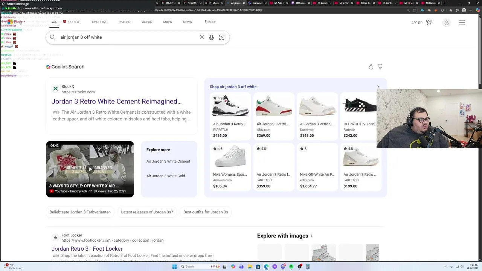Screen dimensions: 482x271
Task: Switch to the MAPS tab
Action: pyautogui.click(x=168, y=22)
